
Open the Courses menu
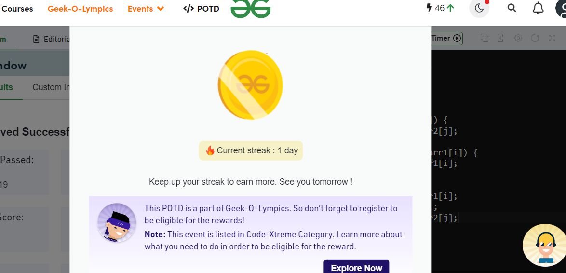[x=17, y=9]
